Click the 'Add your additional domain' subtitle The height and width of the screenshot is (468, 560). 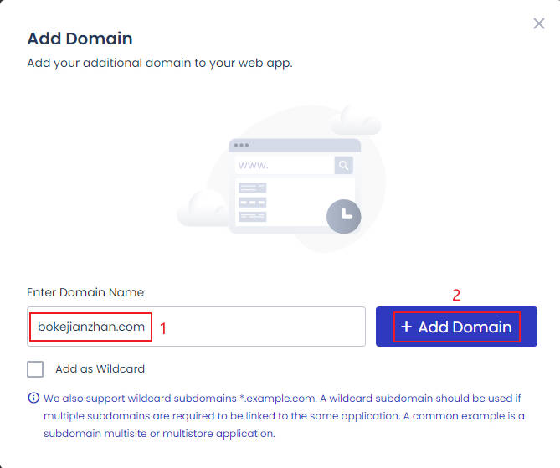[159, 63]
